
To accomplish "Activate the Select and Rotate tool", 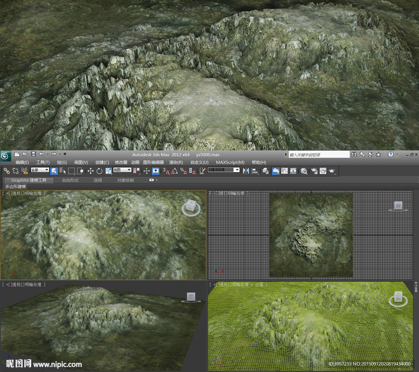I will 99,171.
